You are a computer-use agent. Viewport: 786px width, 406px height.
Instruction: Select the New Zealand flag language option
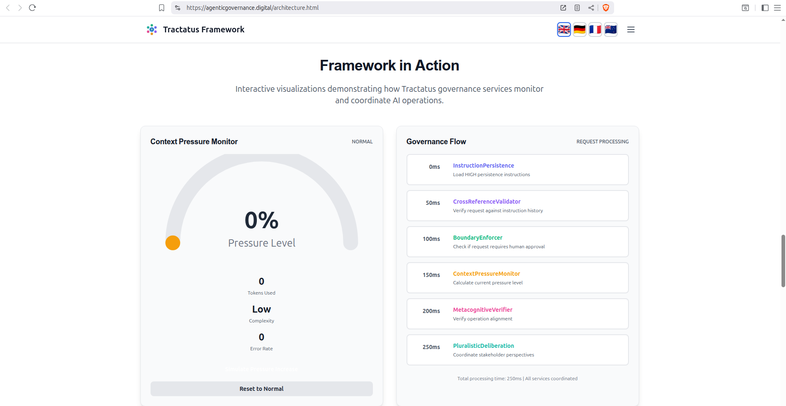tap(610, 29)
